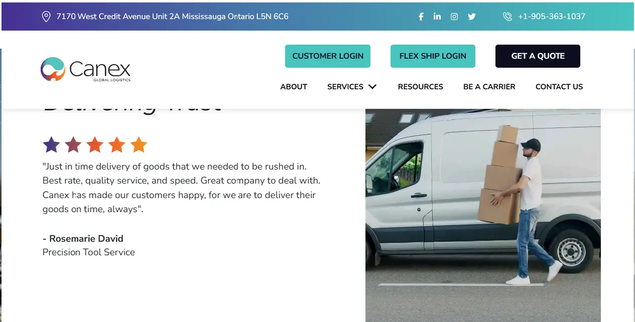Open the Resources menu item
This screenshot has width=635, height=322.
point(421,87)
